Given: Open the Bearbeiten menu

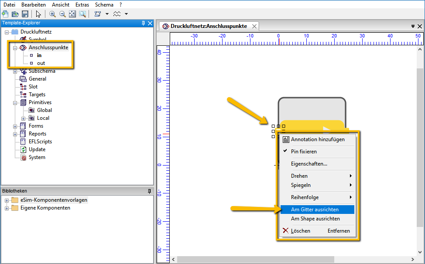Looking at the screenshot, I should pos(34,5).
